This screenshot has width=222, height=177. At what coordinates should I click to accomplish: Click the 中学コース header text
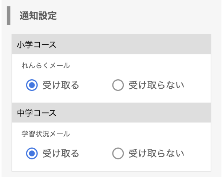click(x=36, y=112)
